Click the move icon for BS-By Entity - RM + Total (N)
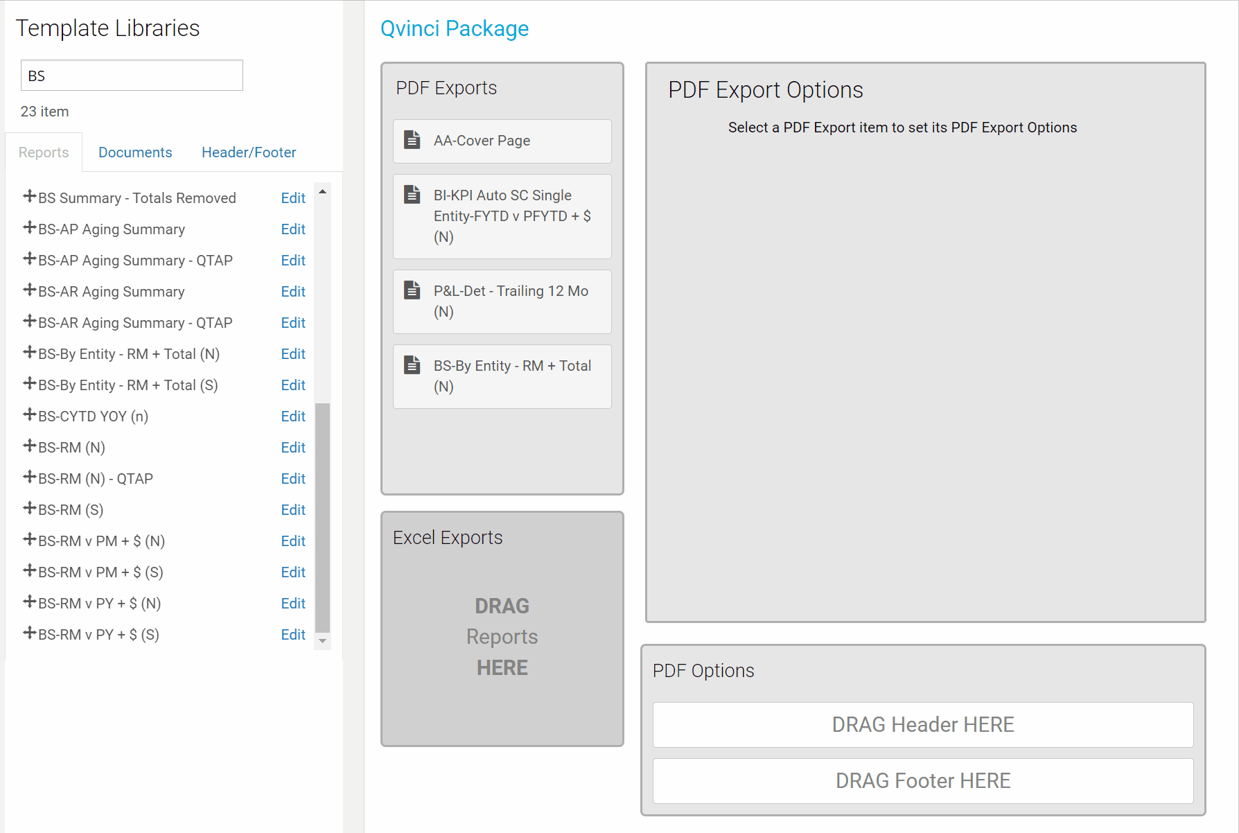The height and width of the screenshot is (833, 1239). point(29,352)
